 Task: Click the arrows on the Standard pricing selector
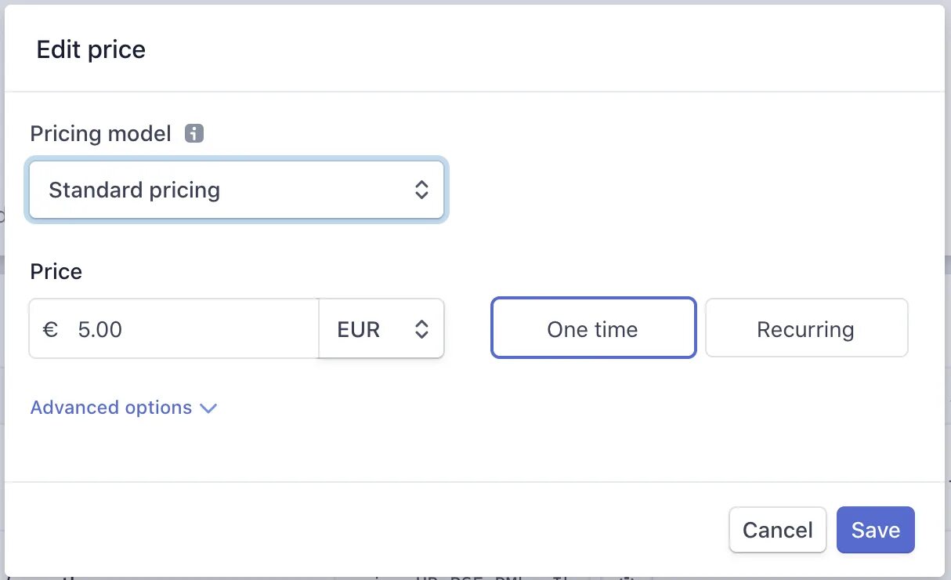[x=421, y=190]
